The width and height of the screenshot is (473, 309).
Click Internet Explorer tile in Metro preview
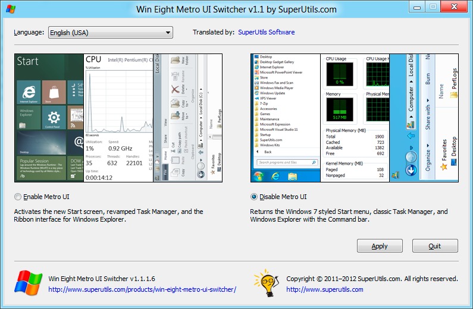pos(29,92)
